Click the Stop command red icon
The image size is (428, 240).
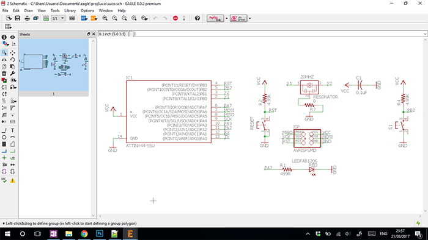tap(175, 18)
